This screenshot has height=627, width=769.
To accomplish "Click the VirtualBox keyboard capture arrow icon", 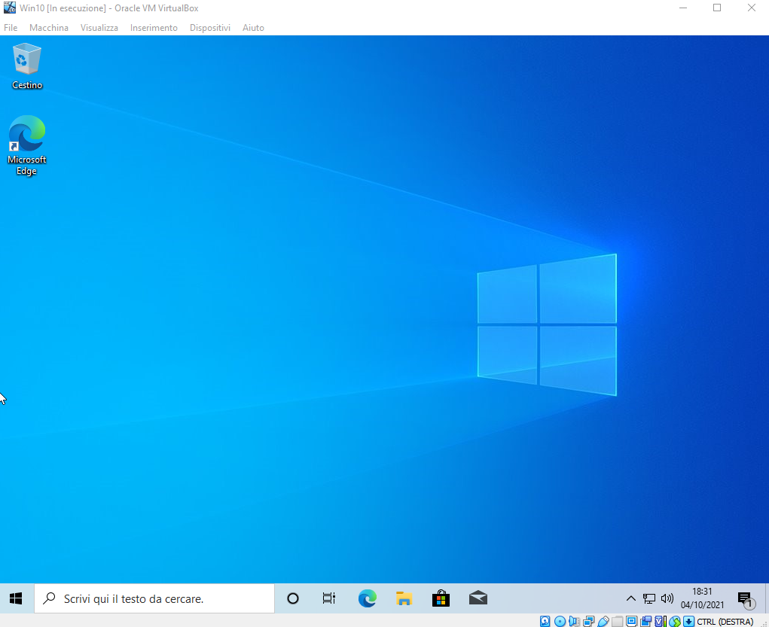I will point(688,621).
